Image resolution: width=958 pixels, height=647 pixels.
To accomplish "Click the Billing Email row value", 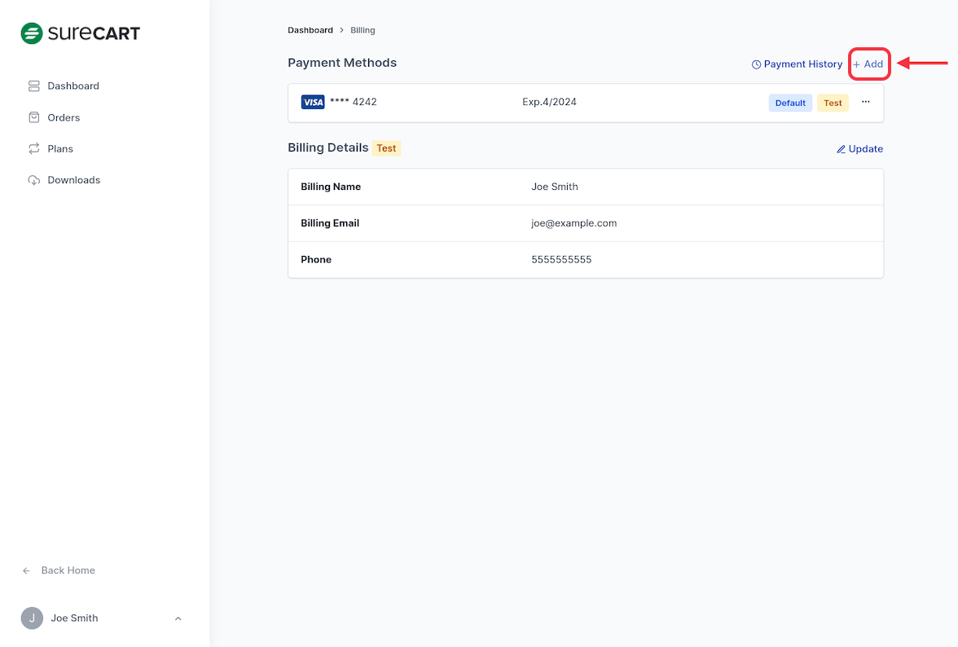I will pyautogui.click(x=573, y=223).
